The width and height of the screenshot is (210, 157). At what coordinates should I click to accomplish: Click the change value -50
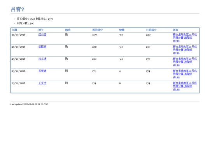[121, 35]
